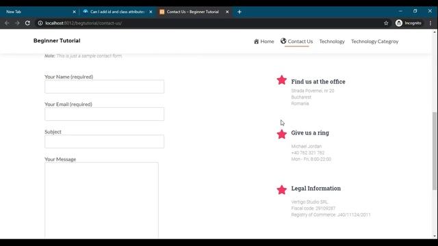Click the 'Fiscal code: 29109287' text
The image size is (438, 246).
[x=313, y=208]
